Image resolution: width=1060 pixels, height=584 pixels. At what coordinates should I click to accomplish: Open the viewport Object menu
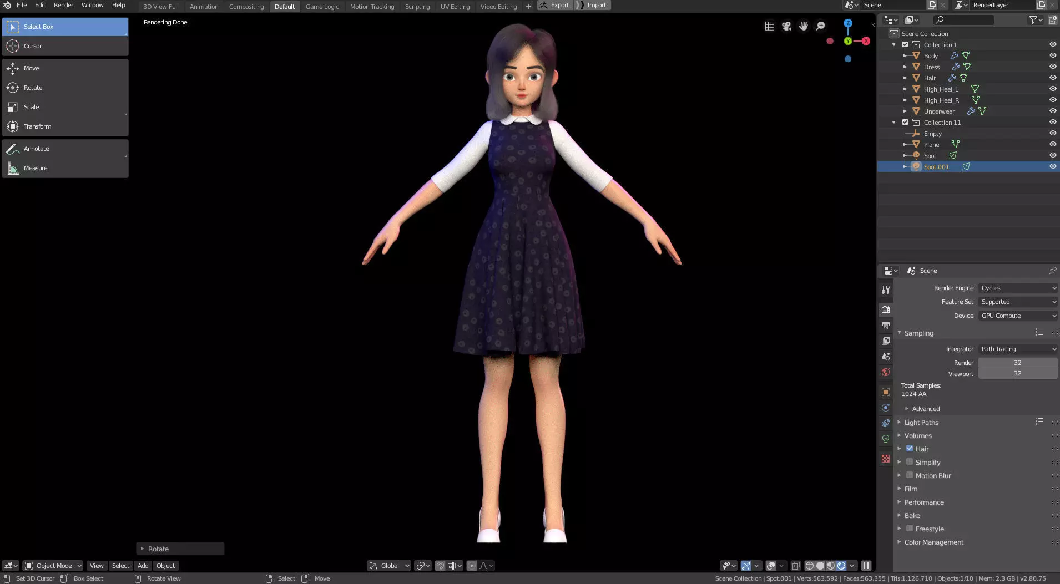[x=165, y=566]
